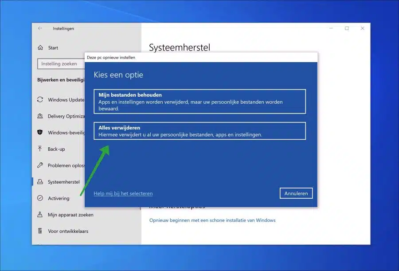
Task: Open Mijn apparaat zoeken page
Action: point(71,215)
